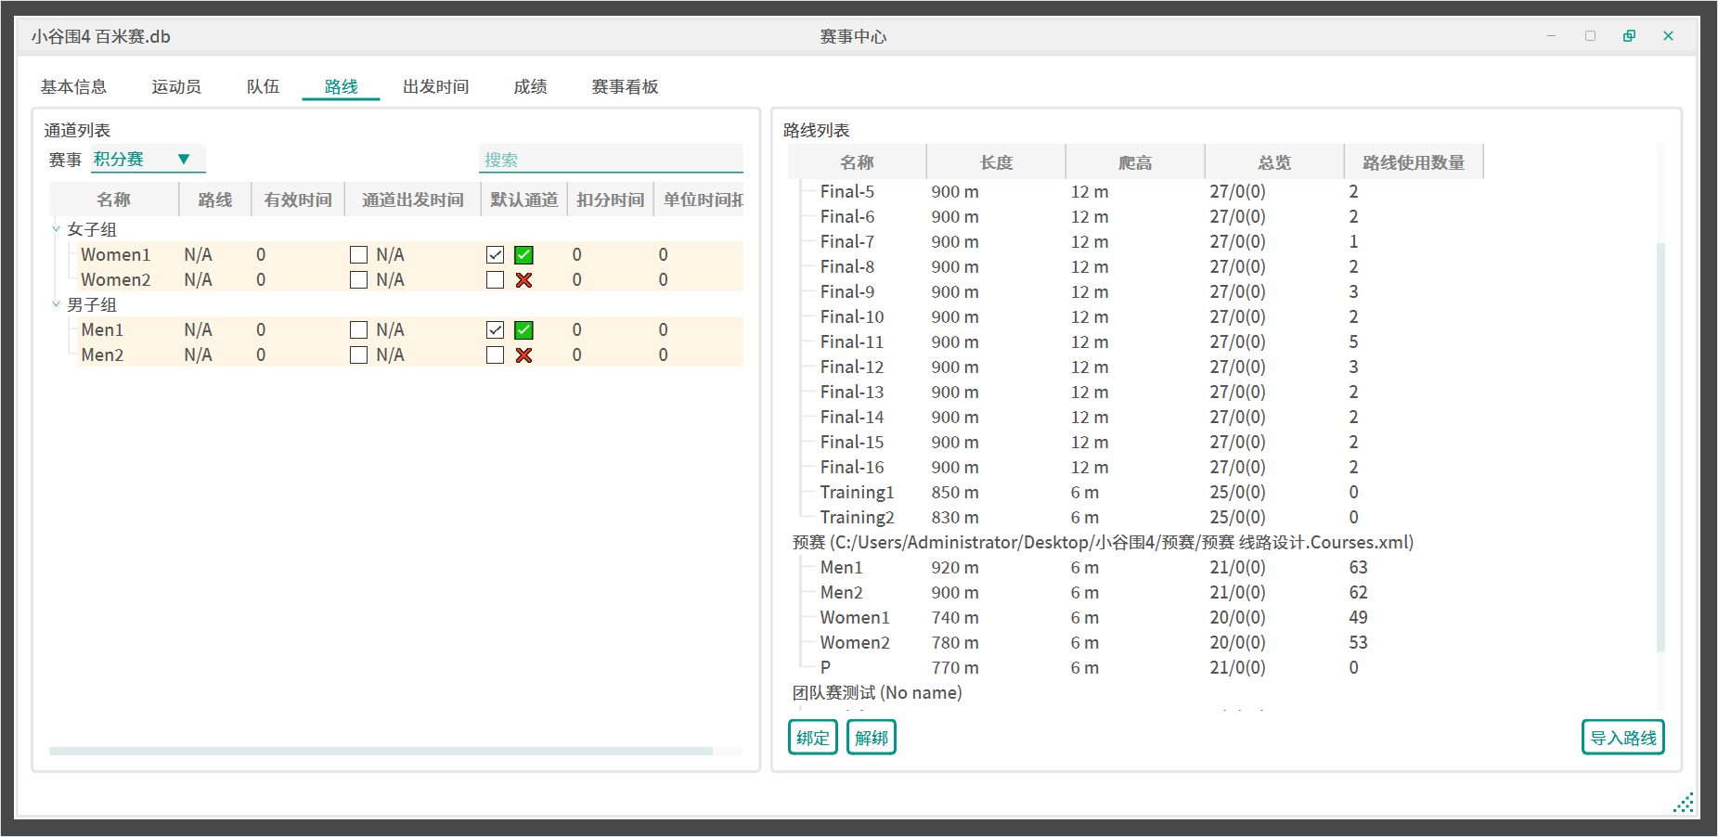Switch to the 运动员 tab
This screenshot has width=1718, height=837.
(x=176, y=87)
